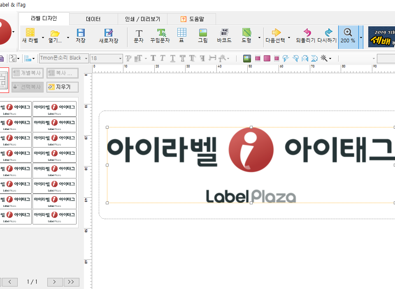This screenshot has width=395, height=289.
Task: Switch to the 데이터 tab
Action: coord(93,19)
